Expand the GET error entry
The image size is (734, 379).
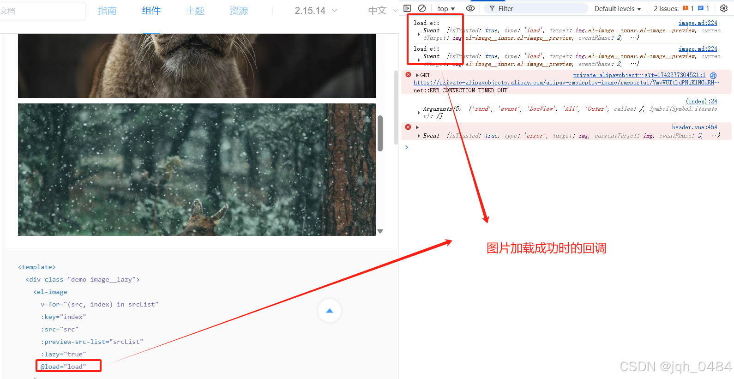click(417, 75)
